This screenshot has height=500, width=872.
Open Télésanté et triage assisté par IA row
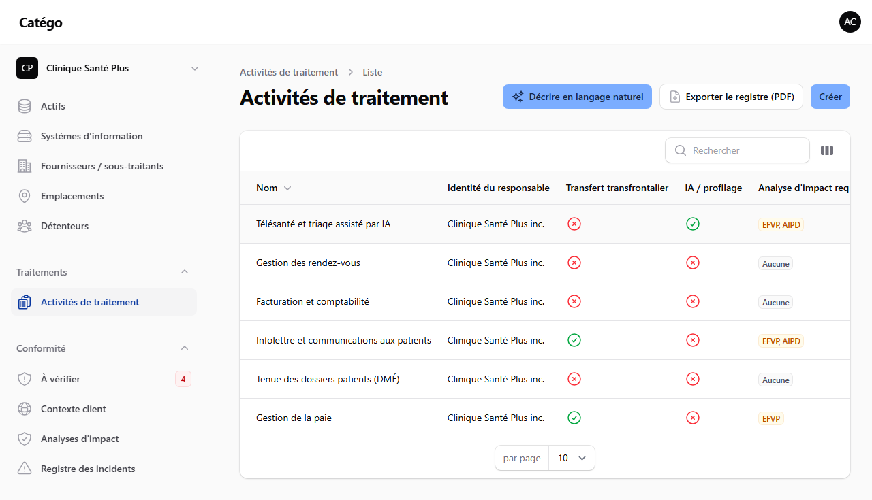545,224
